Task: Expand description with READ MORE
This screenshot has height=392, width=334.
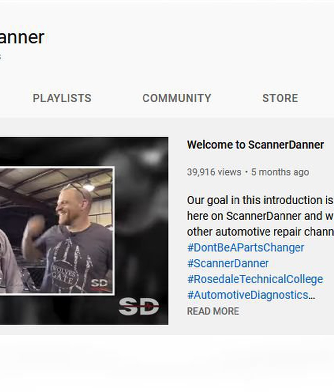Action: click(x=213, y=311)
